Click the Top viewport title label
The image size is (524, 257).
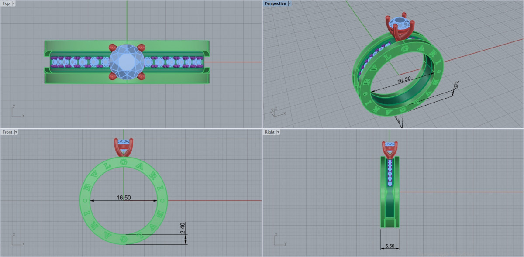click(6, 3)
